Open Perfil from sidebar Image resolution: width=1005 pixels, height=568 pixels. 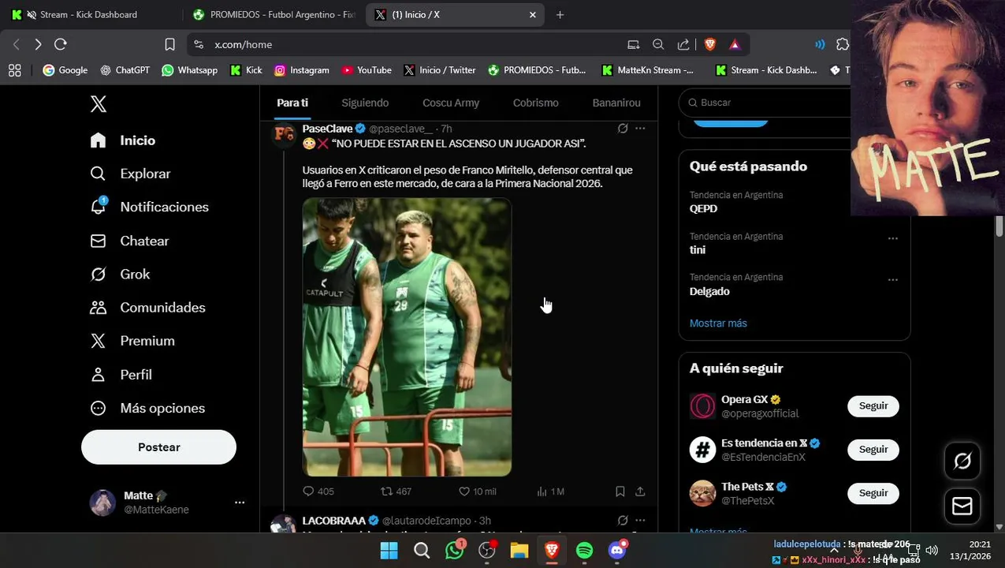(x=121, y=375)
